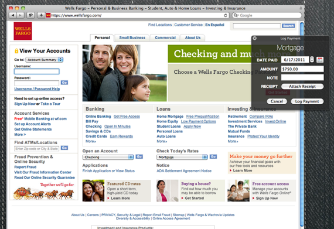
Task: Expand More under Investing & Insurance
Action: pos(233,141)
